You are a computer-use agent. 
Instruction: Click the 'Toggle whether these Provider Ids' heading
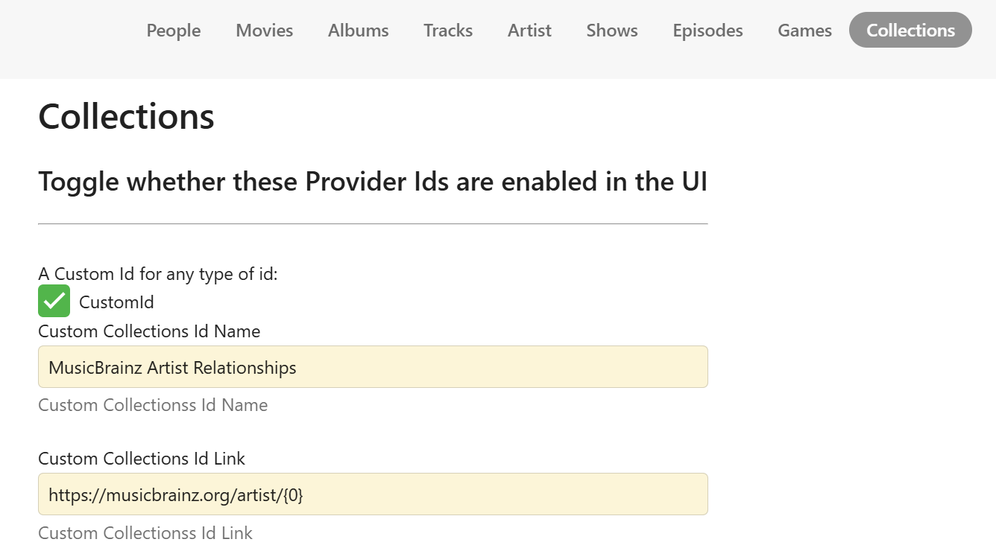click(x=373, y=182)
